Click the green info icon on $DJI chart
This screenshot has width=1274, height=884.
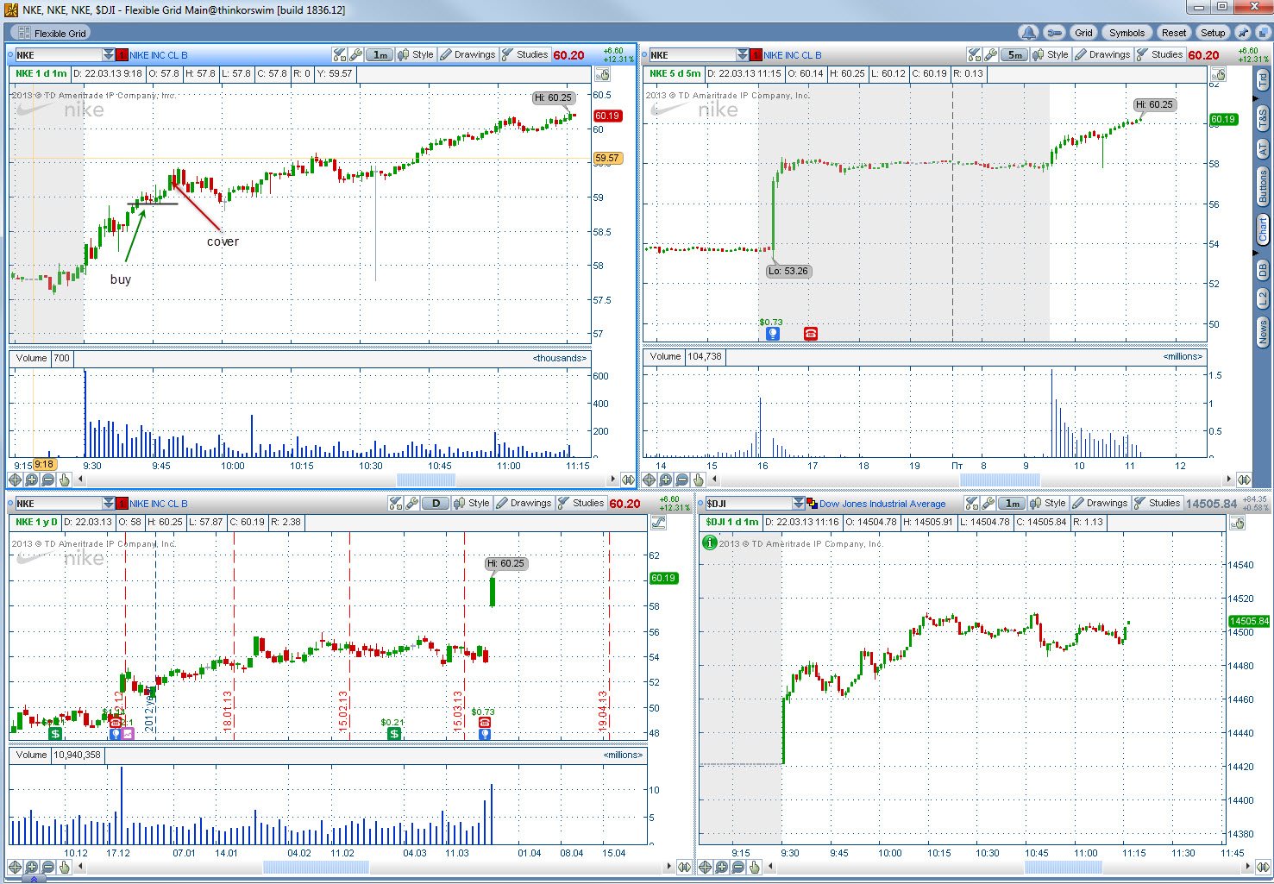pos(710,542)
